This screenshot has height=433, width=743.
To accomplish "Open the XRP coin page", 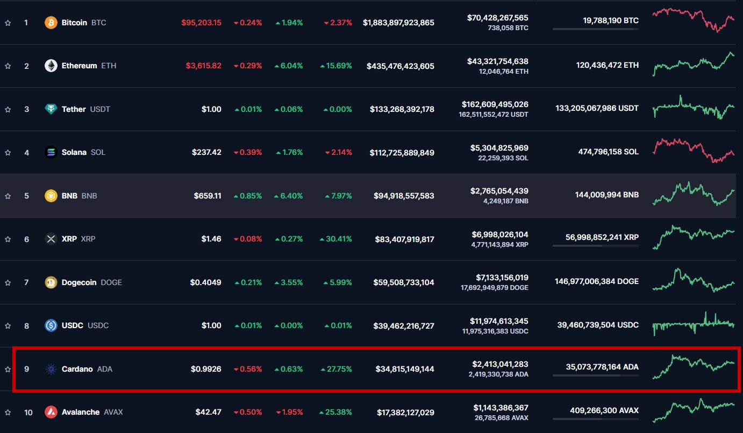I will [x=69, y=239].
